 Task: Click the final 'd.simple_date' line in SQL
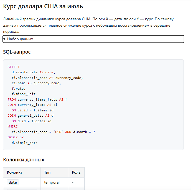pyautogui.click(x=24, y=143)
